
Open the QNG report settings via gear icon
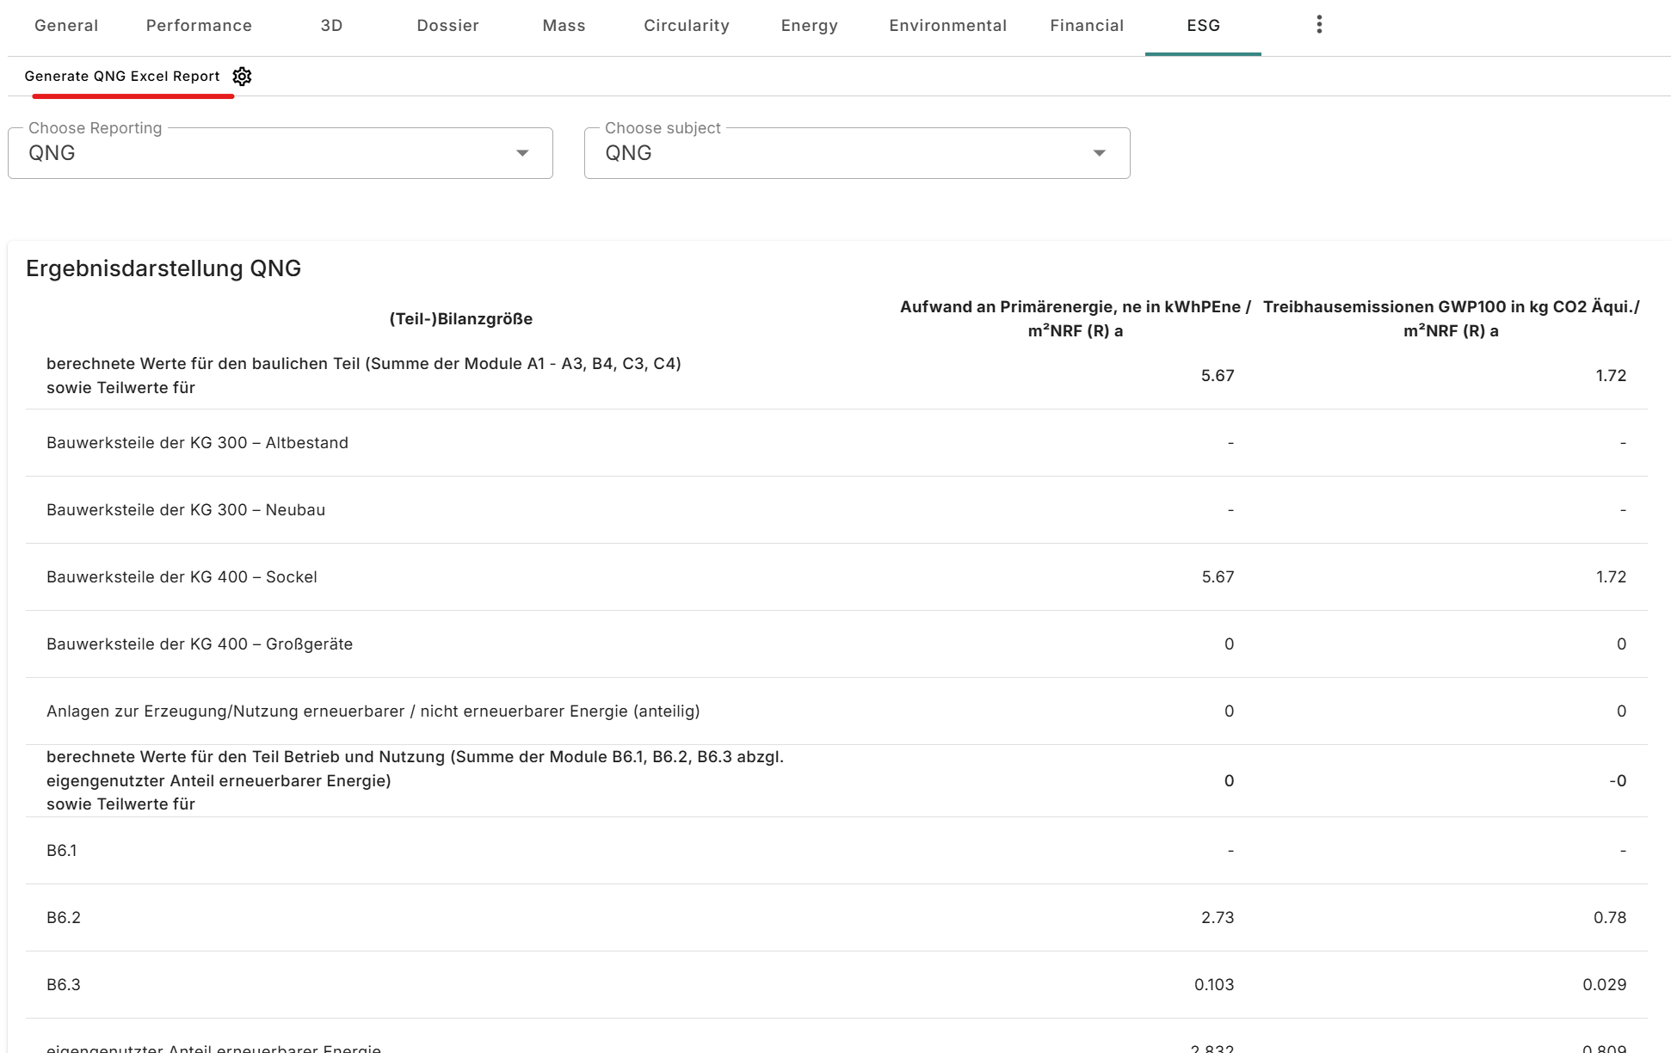click(x=242, y=77)
